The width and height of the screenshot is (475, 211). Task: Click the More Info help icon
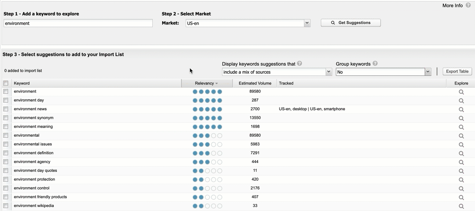(468, 5)
